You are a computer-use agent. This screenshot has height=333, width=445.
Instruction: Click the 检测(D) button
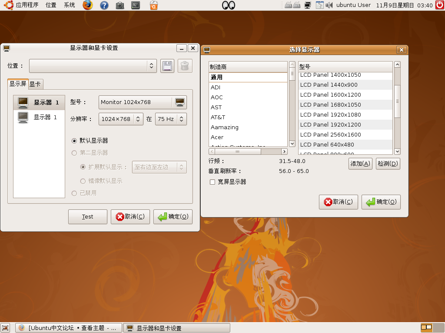click(388, 163)
